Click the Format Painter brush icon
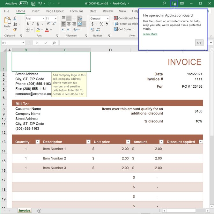 [x=15, y=29]
